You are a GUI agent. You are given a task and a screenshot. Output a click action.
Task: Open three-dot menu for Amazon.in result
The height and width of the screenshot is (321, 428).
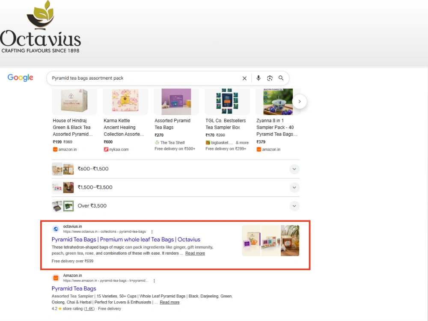[x=154, y=281]
